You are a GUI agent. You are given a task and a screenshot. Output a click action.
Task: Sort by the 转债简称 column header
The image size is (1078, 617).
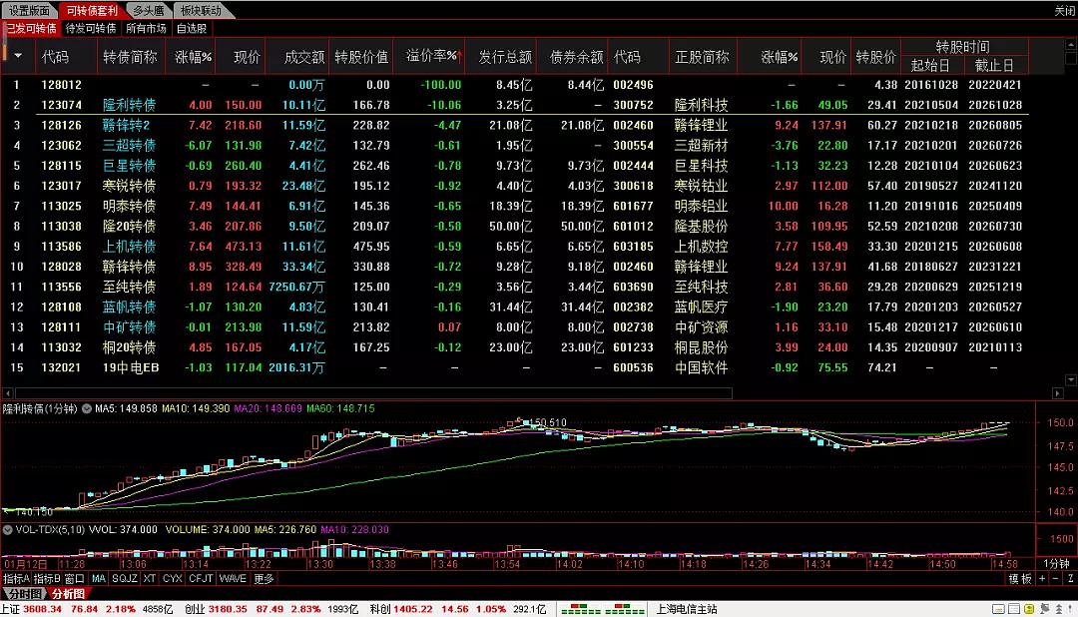pos(130,56)
